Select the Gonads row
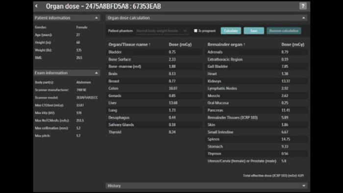Image resolution: width=343 pixels, height=193 pixels. pyautogui.click(x=155, y=96)
